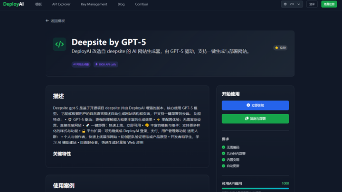Click the green code brackets icon

[x=59, y=44]
